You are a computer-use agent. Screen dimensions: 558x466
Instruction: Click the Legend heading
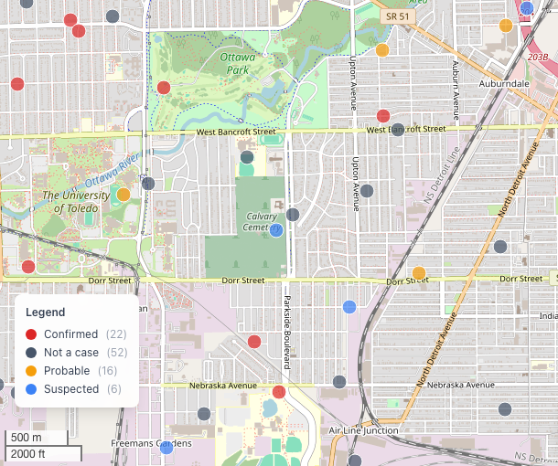tap(46, 312)
